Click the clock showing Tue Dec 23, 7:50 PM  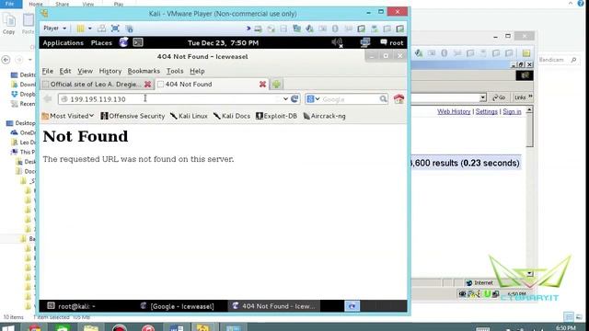coord(223,43)
